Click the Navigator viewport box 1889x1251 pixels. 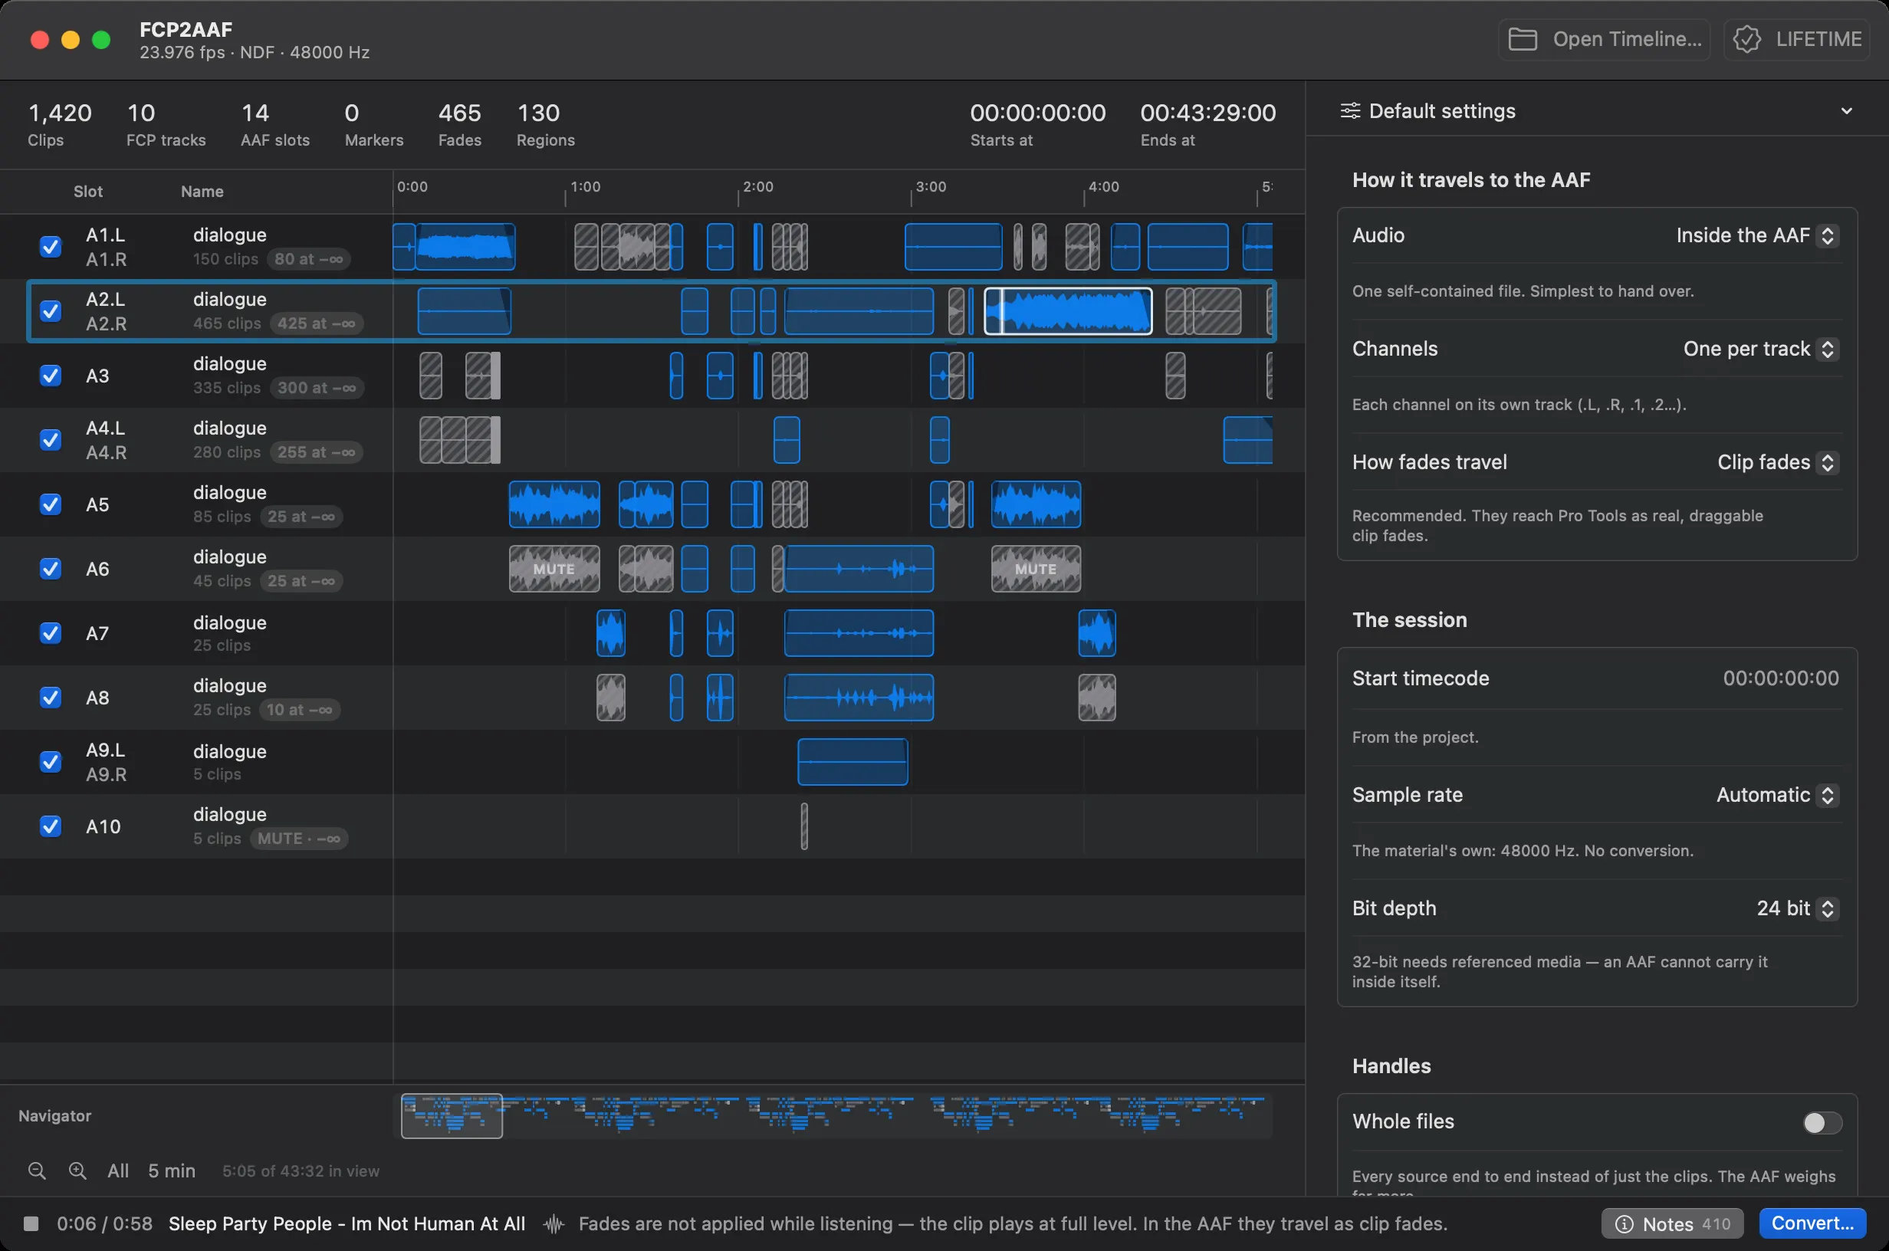(x=452, y=1115)
